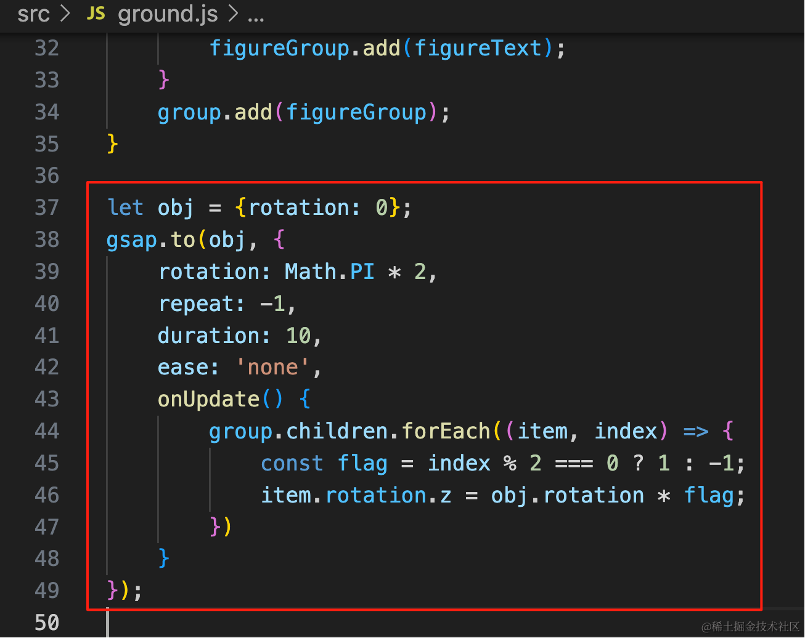Click the repeat property on line 40
Image resolution: width=805 pixels, height=638 pixels.
(x=195, y=305)
